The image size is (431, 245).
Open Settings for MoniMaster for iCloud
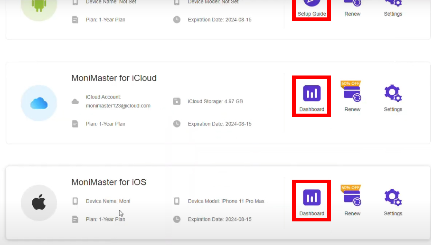(x=393, y=98)
